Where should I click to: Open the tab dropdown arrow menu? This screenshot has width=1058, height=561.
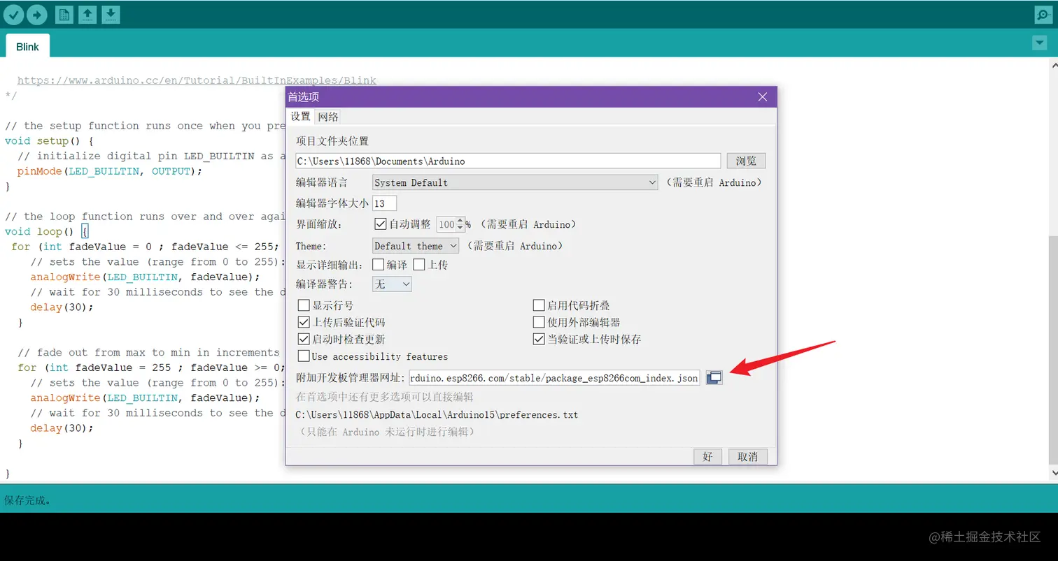click(x=1039, y=43)
